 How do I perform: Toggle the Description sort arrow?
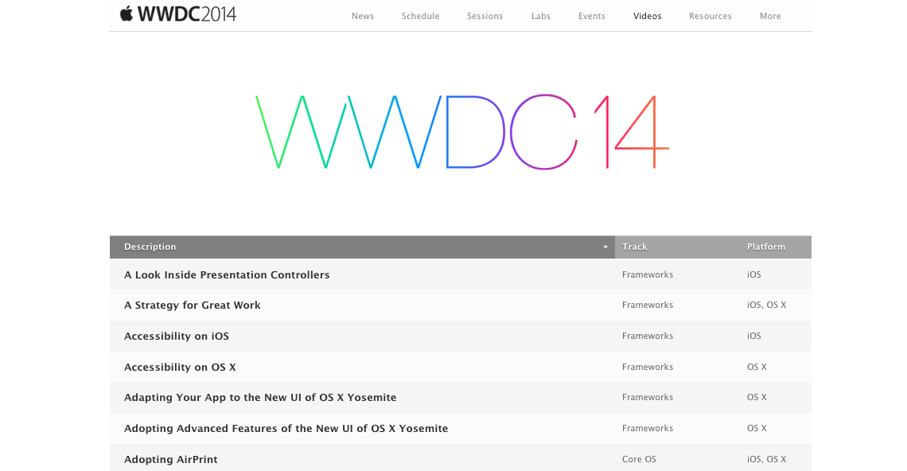click(x=605, y=247)
